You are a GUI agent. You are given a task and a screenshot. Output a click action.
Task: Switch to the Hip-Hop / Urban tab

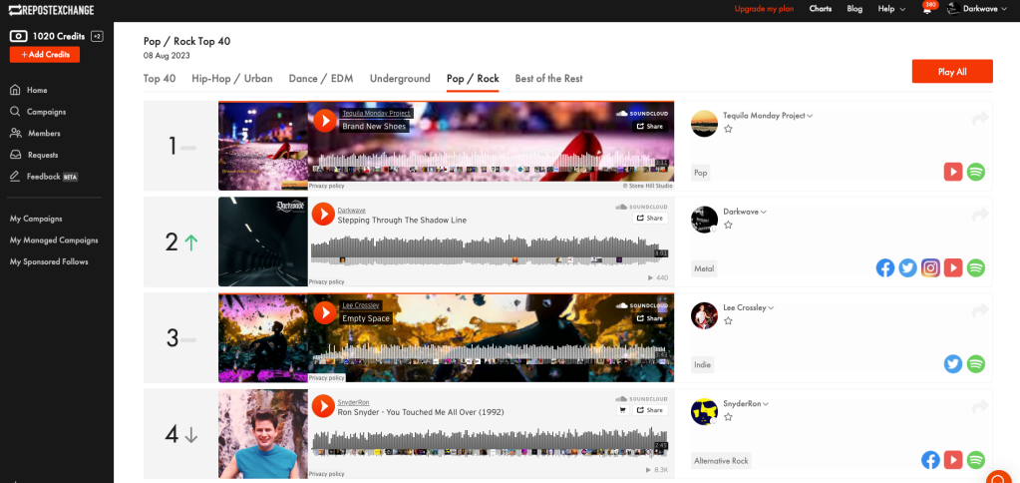234,78
